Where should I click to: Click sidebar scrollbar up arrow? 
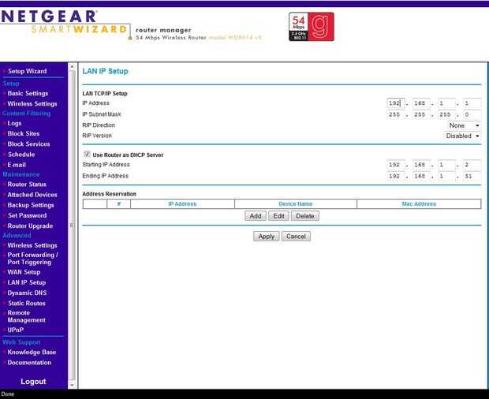point(72,66)
